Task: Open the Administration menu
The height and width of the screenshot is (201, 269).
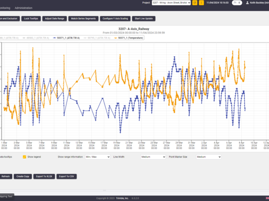Action: click(x=23, y=8)
